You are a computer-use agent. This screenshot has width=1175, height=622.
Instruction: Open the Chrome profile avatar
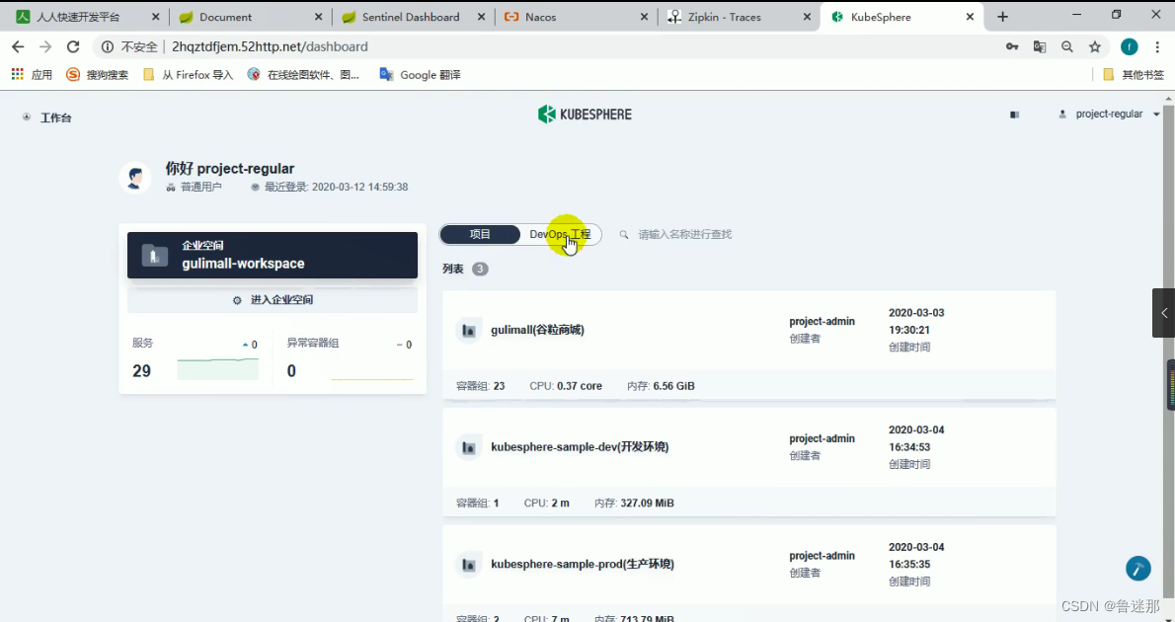coord(1130,46)
